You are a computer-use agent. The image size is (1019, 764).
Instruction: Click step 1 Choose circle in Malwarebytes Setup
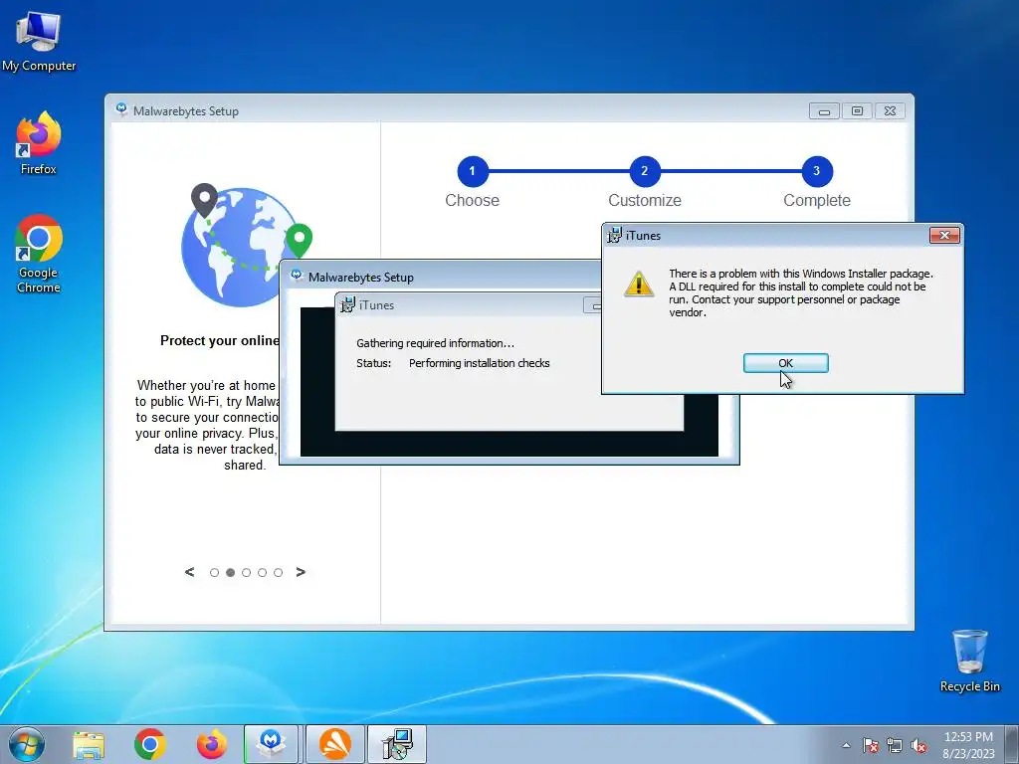tap(473, 171)
